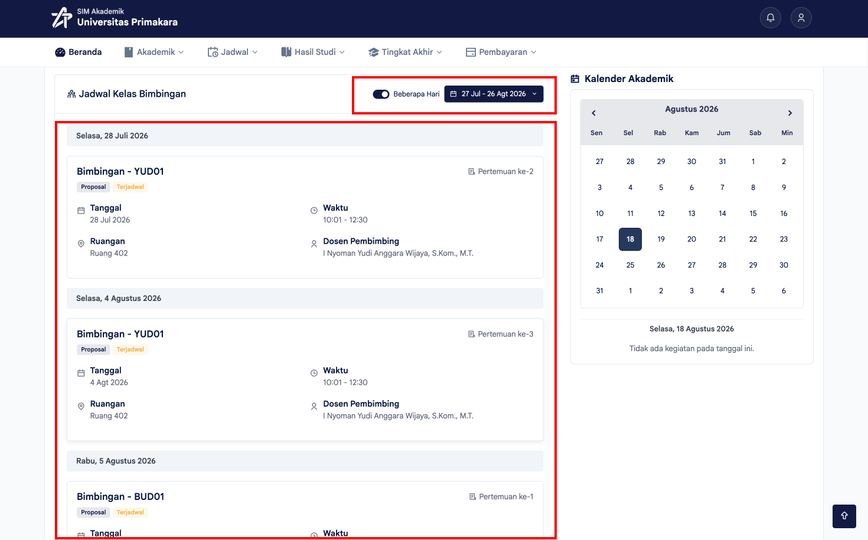Click the Rabu, 5 Agustus 2026 header
The width and height of the screenshot is (868, 540).
[x=305, y=461]
